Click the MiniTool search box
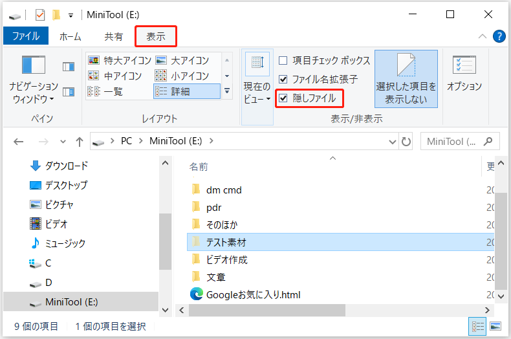511x339 pixels. pyautogui.click(x=460, y=141)
